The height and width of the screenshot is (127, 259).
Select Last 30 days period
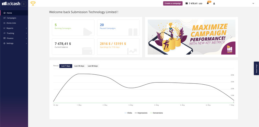tap(79, 66)
